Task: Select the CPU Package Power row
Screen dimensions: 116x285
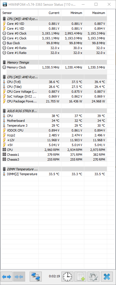Action: 54,101
